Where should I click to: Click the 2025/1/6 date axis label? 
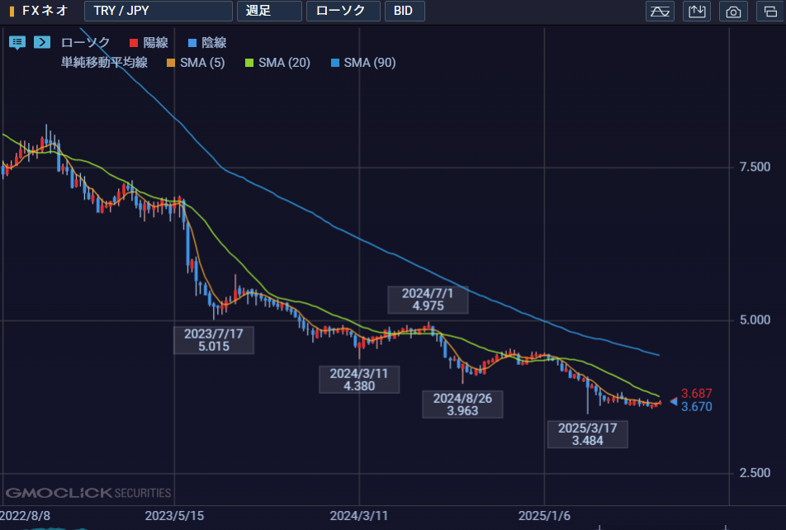[x=544, y=515]
